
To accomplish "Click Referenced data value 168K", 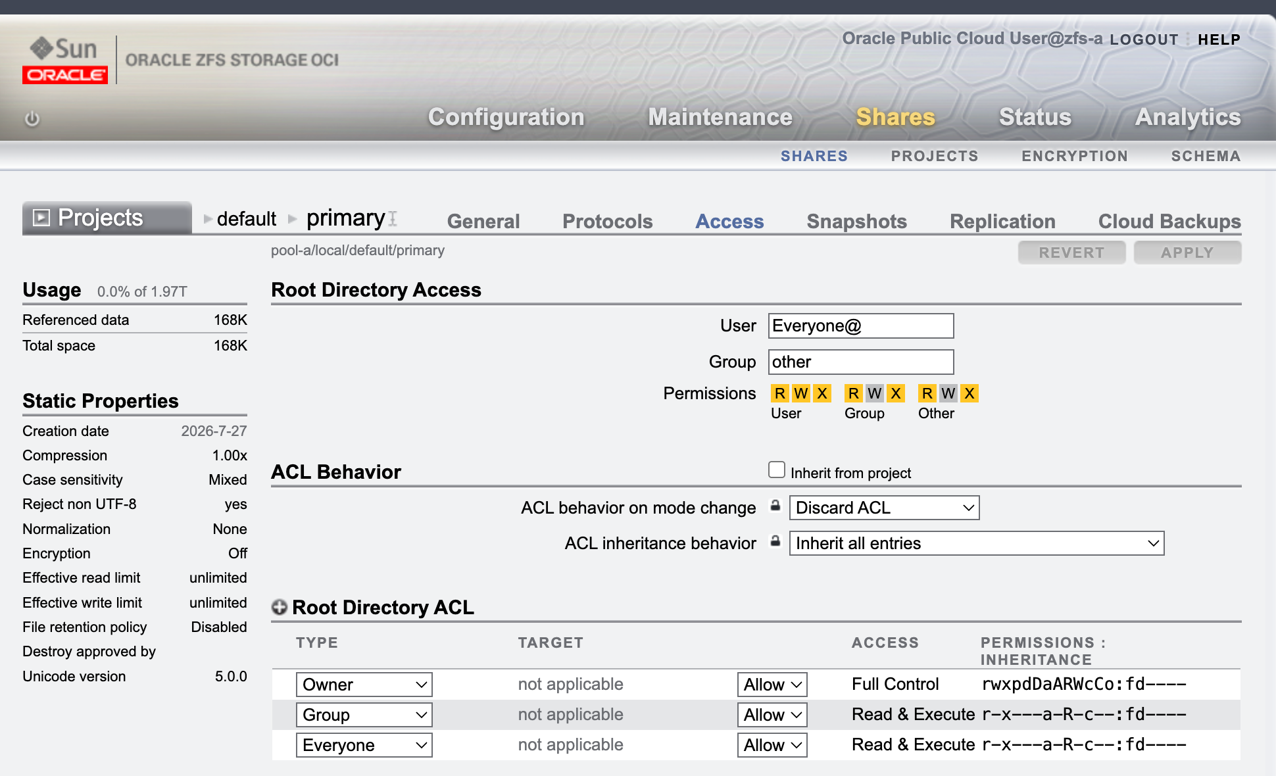I will [x=230, y=320].
